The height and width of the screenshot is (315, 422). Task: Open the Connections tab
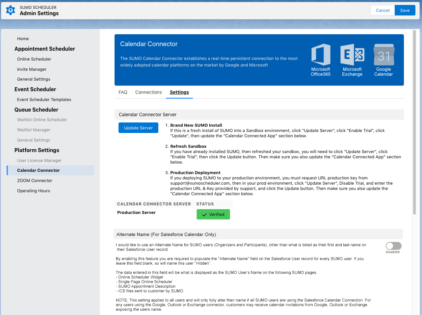coord(148,92)
